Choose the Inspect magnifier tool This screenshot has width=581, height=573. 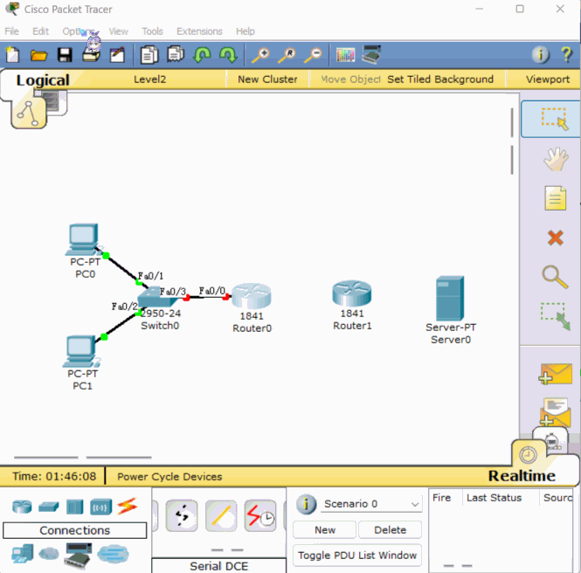[x=555, y=277]
